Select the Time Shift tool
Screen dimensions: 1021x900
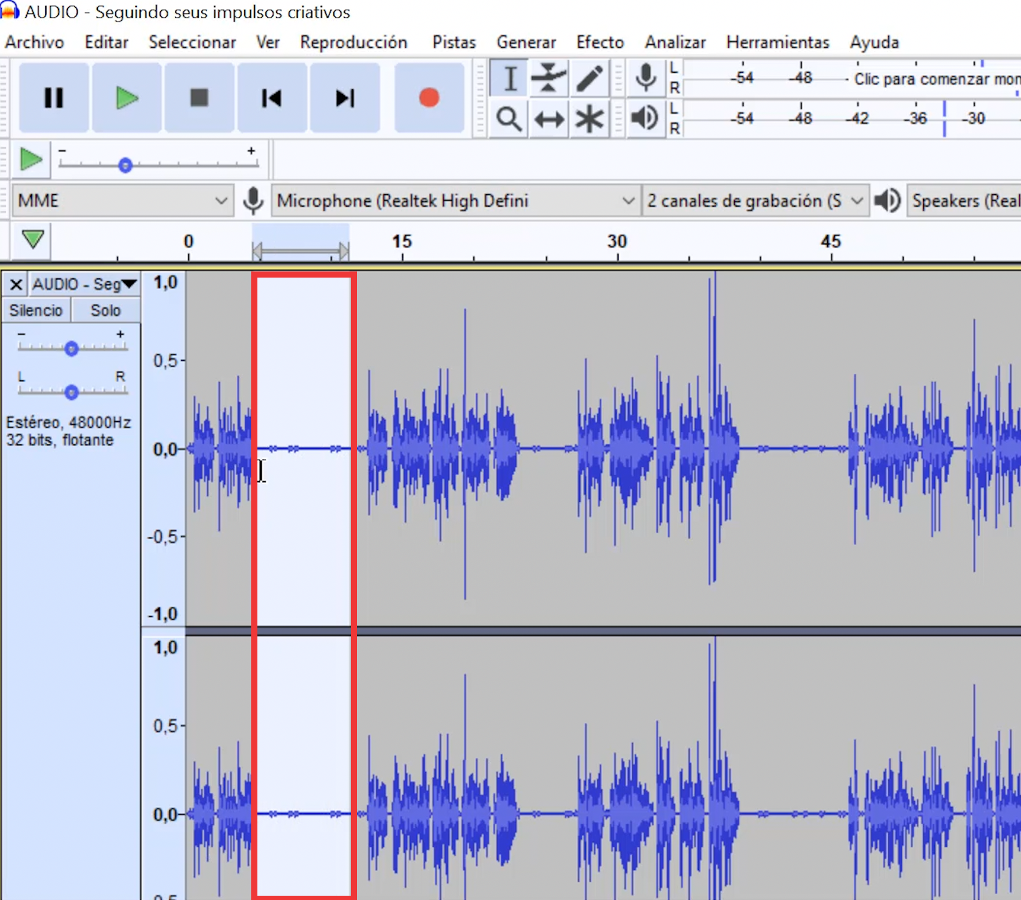[x=548, y=119]
